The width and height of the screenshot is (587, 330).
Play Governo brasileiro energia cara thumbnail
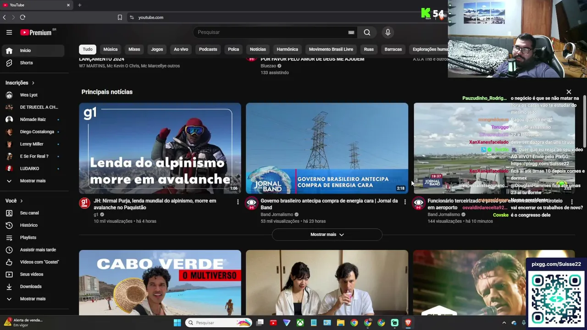pos(327,148)
